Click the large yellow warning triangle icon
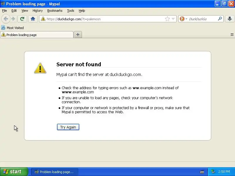This screenshot has height=176, width=235. pyautogui.click(x=40, y=68)
